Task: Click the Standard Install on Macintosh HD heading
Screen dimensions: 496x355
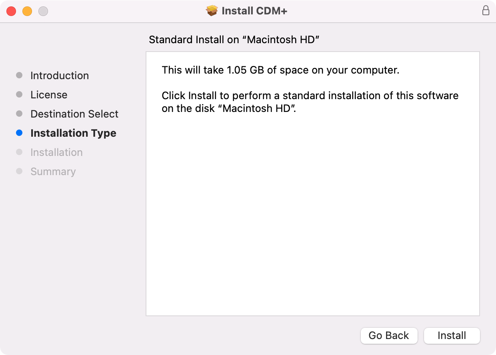Action: coord(234,40)
